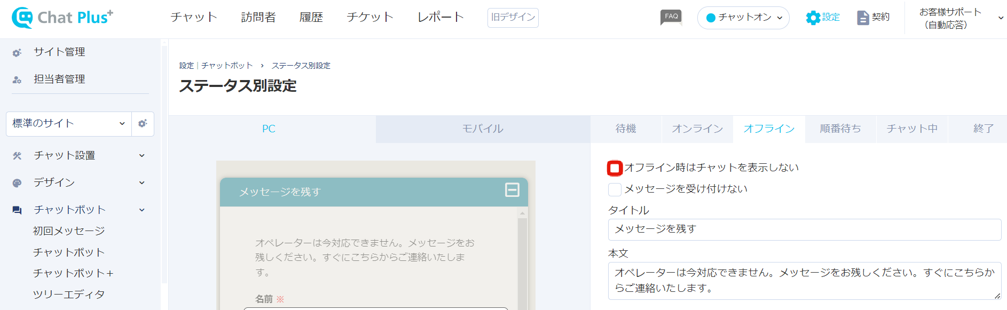Check オフライン時はチャットを表示しない checkbox
The width and height of the screenshot is (1007, 310).
[615, 168]
